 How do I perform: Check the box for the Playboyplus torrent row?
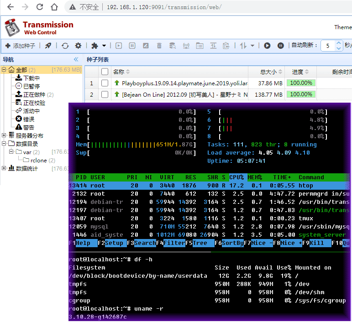pyautogui.click(x=105, y=83)
